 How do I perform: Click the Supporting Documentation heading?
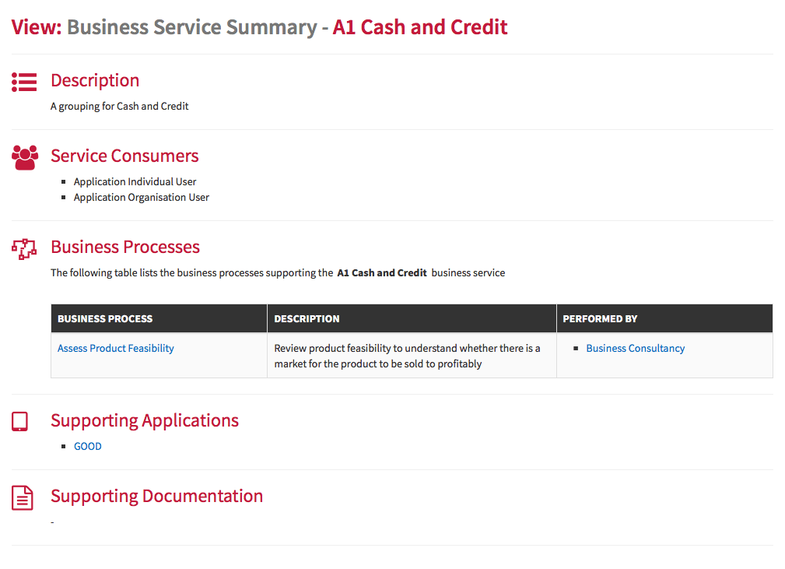(156, 496)
